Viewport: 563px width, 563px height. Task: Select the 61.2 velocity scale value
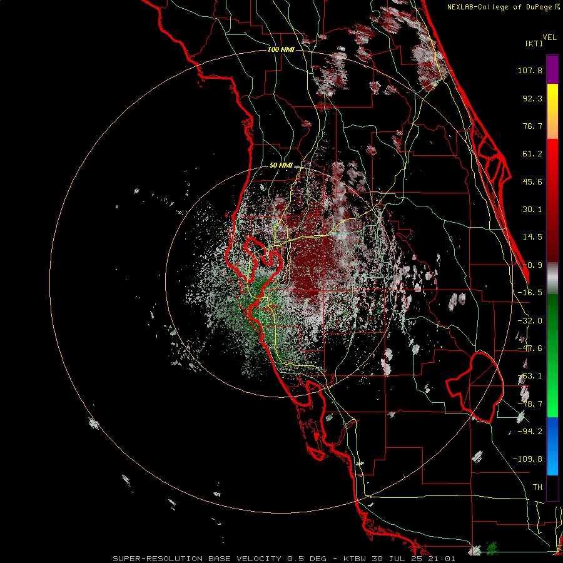click(532, 154)
